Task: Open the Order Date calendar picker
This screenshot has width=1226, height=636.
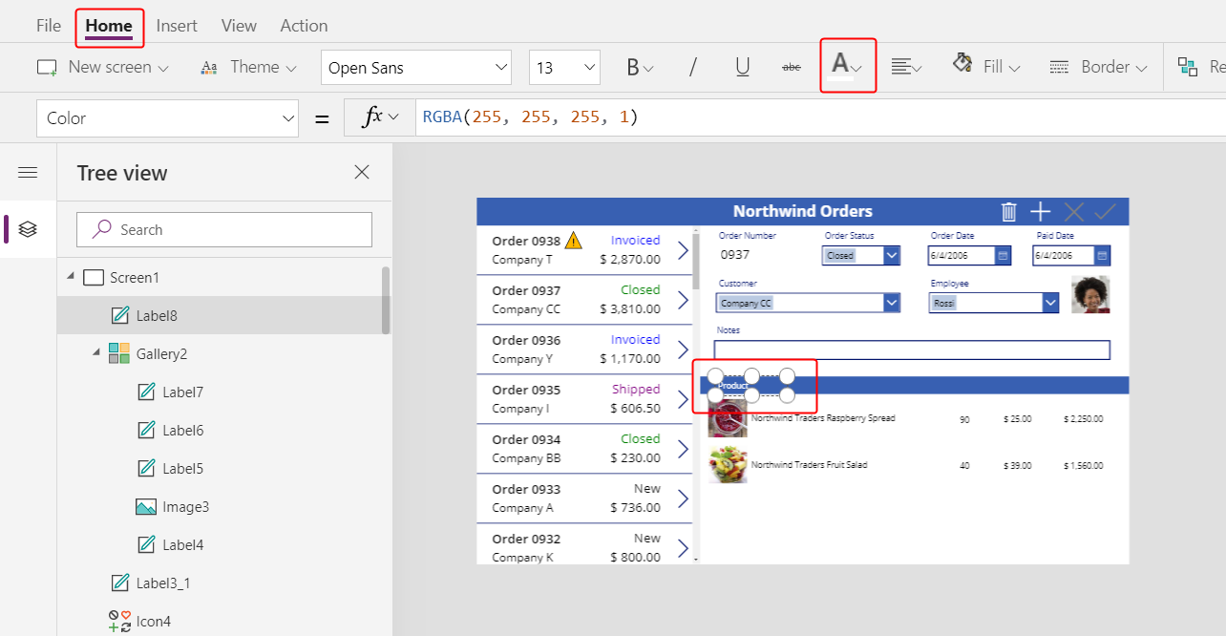Action: [x=1003, y=256]
